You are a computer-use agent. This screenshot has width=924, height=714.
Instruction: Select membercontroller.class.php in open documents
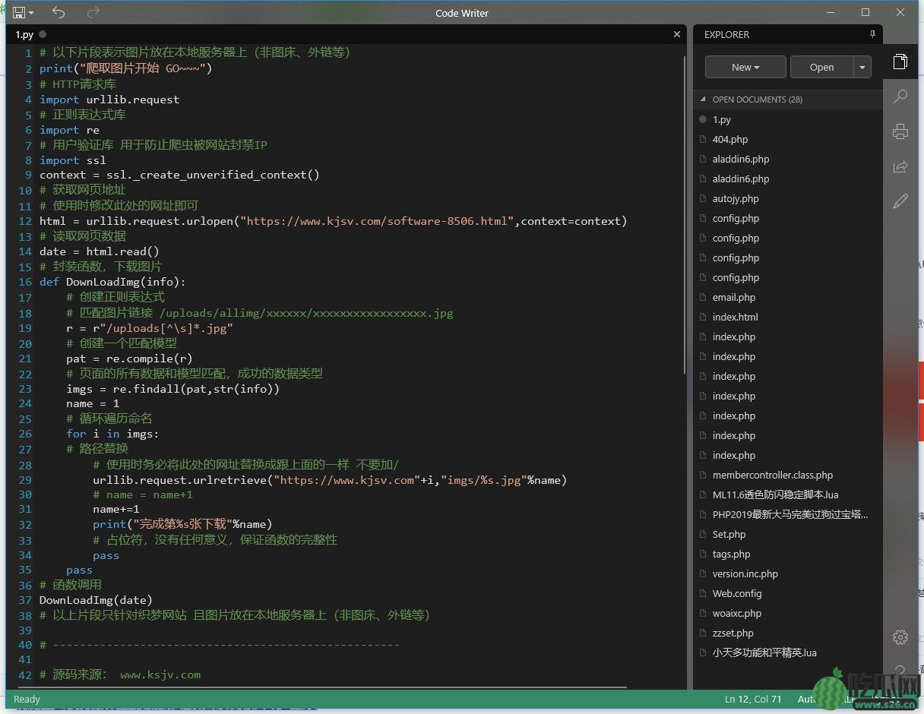click(772, 475)
